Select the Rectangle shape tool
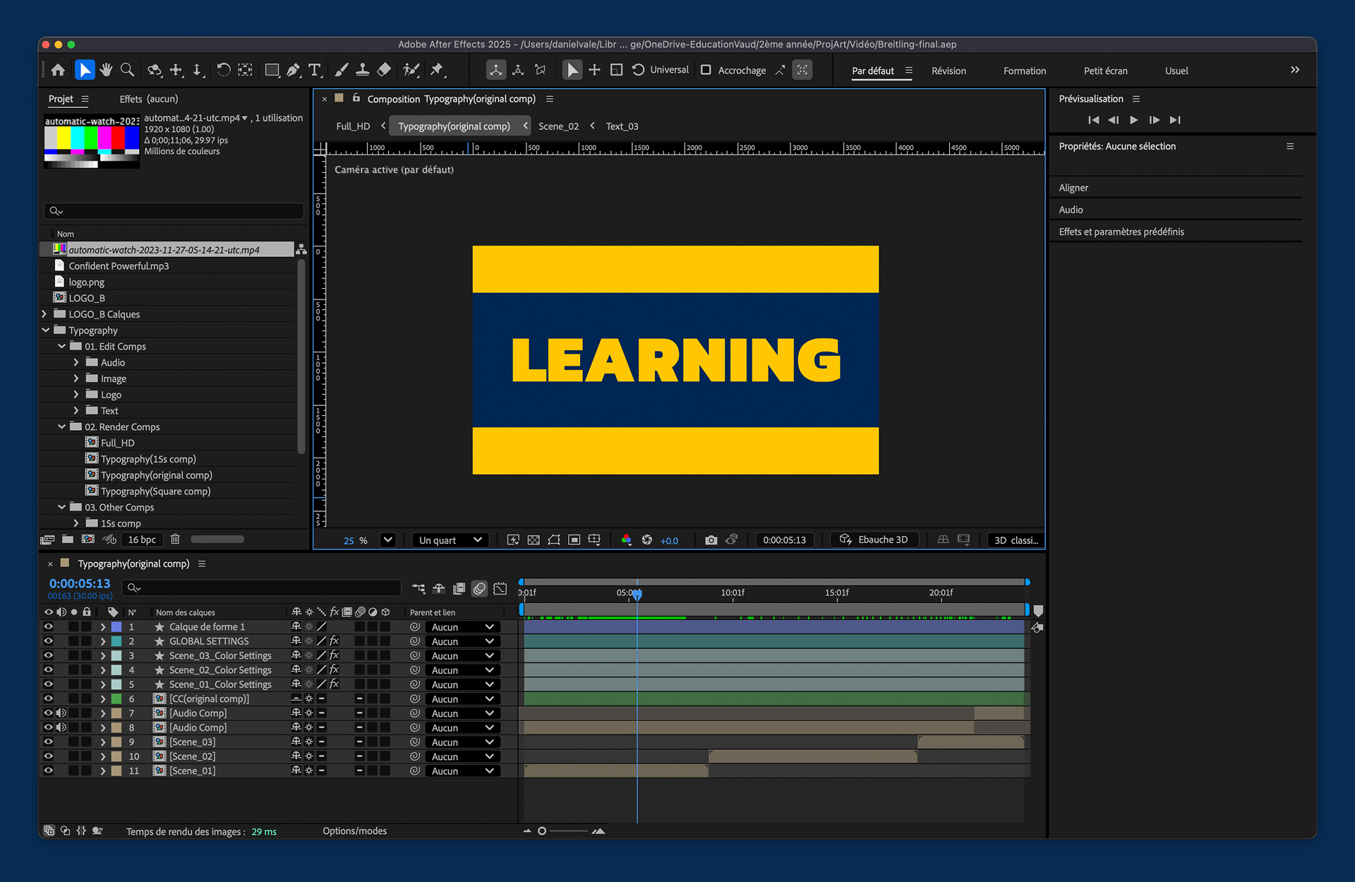 272,70
